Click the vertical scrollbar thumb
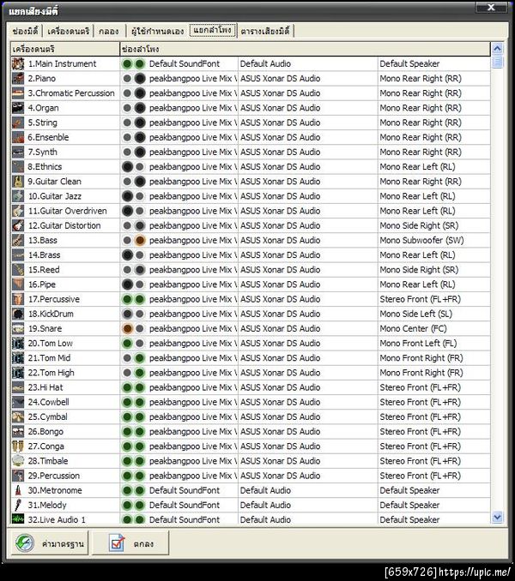This screenshot has width=515, height=581. (497, 62)
